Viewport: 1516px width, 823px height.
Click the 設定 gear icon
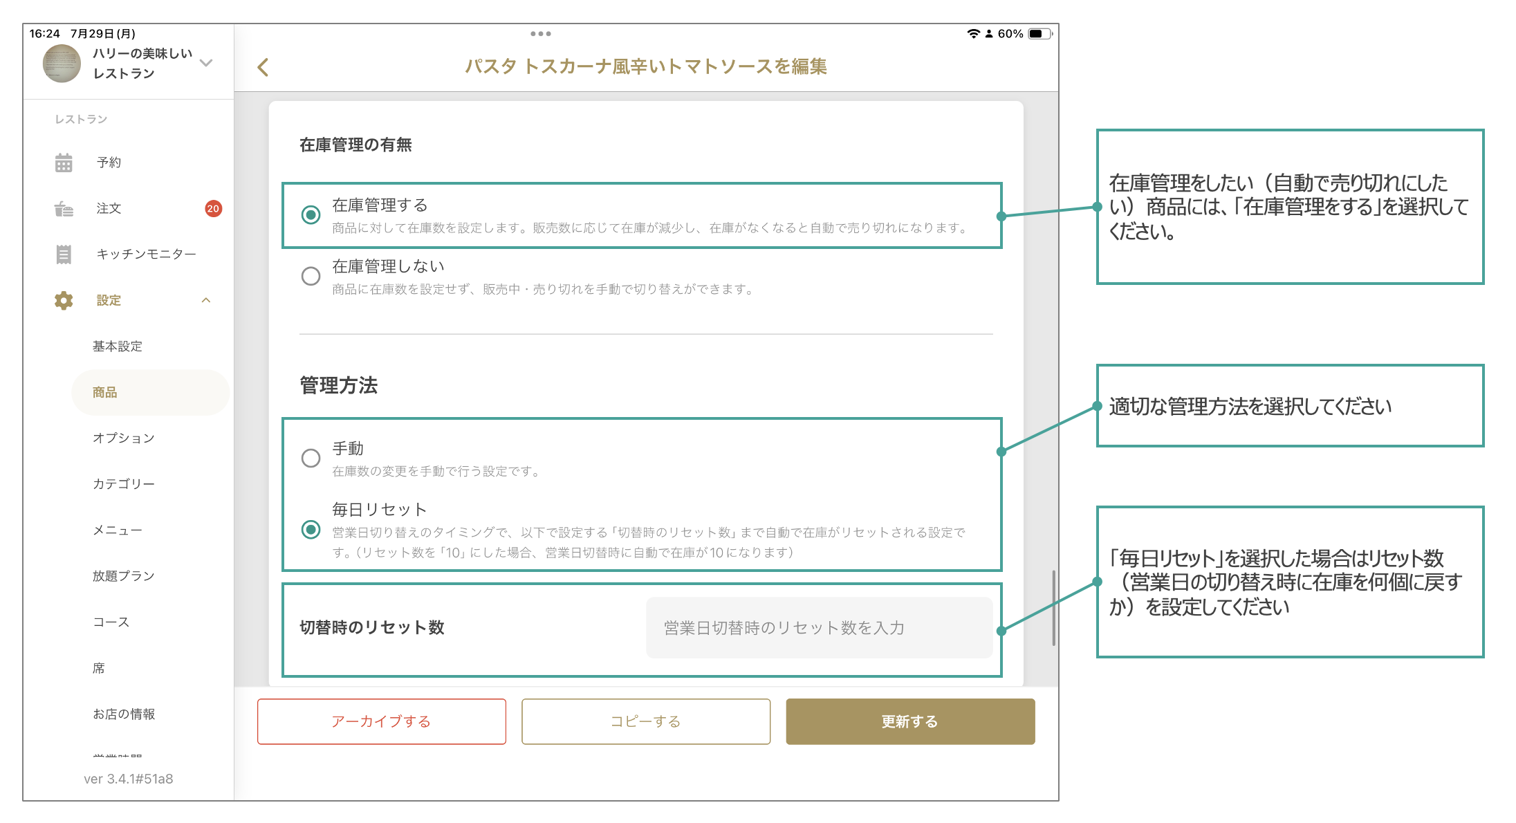point(63,300)
